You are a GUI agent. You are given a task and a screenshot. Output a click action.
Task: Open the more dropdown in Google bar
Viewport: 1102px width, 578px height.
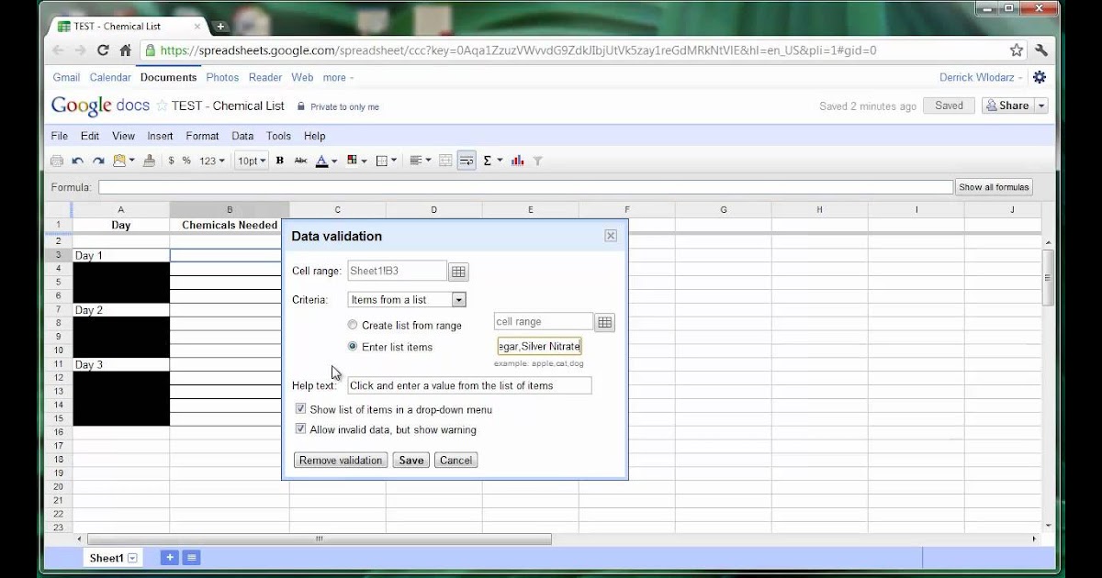pyautogui.click(x=338, y=78)
